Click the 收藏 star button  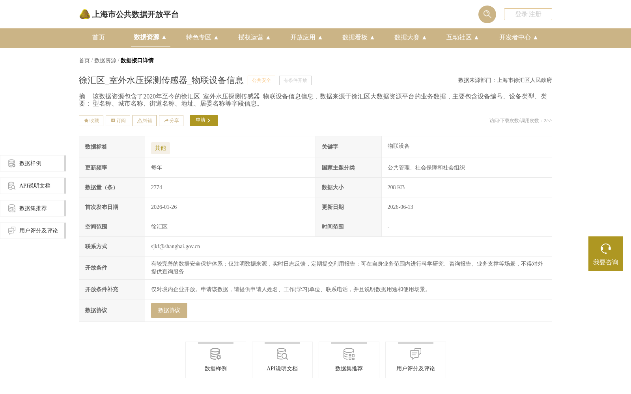point(91,121)
